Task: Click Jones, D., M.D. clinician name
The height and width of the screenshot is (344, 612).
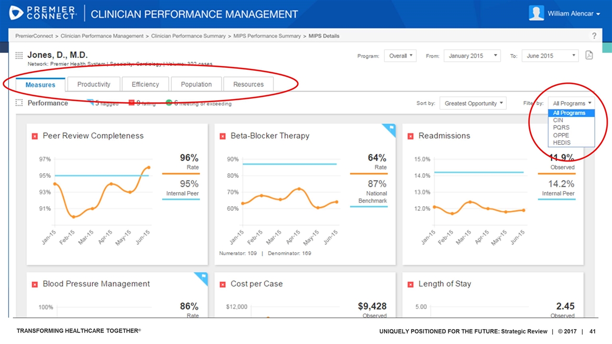Action: [58, 55]
